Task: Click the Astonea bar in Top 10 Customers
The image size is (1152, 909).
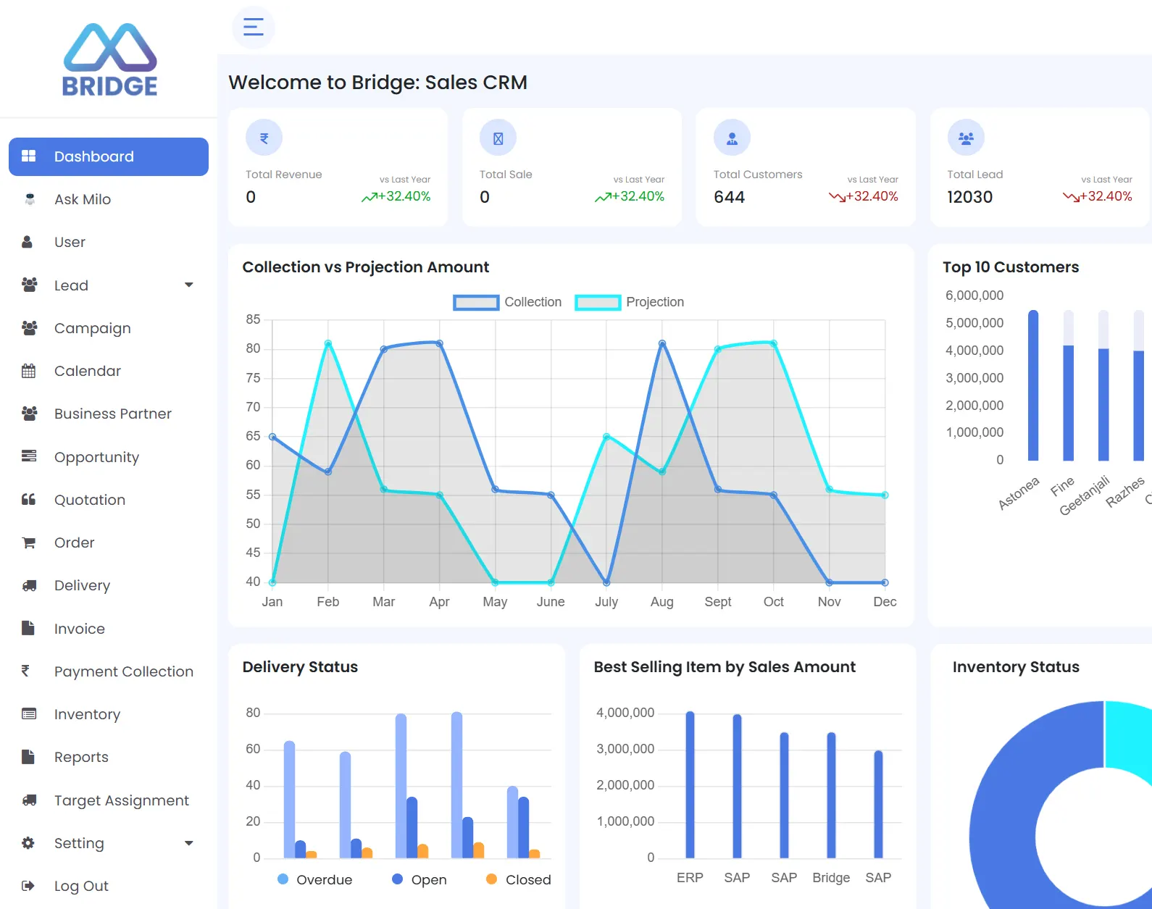Action: (x=1033, y=385)
